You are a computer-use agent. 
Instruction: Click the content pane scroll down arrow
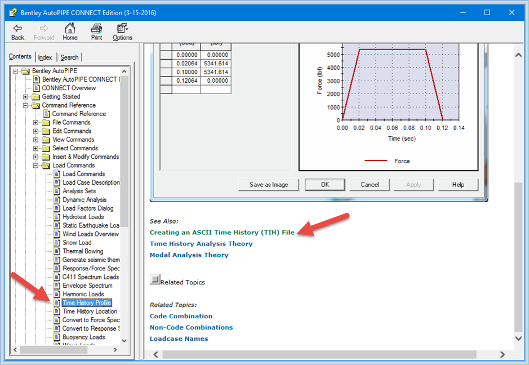pos(518,339)
